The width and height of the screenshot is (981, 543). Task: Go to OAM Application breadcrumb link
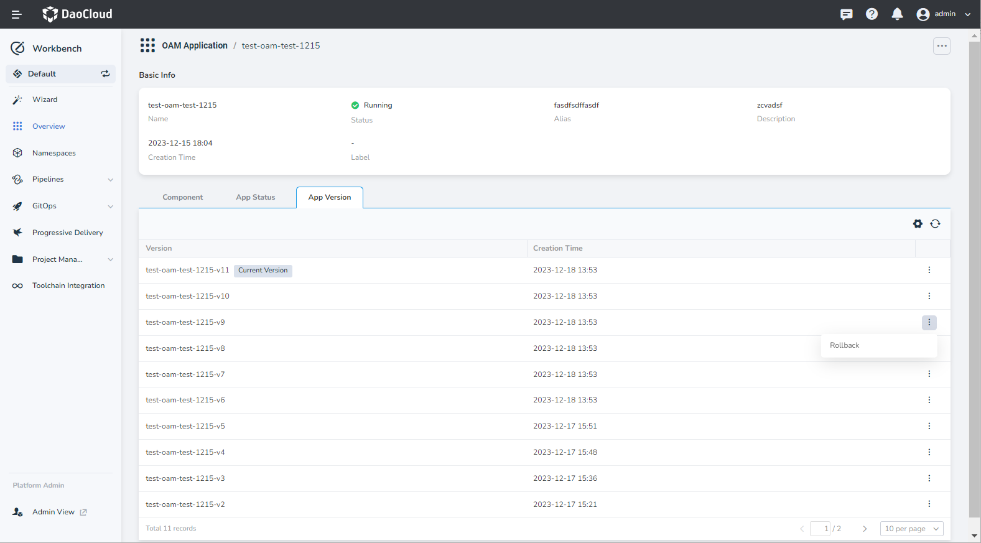pos(195,45)
